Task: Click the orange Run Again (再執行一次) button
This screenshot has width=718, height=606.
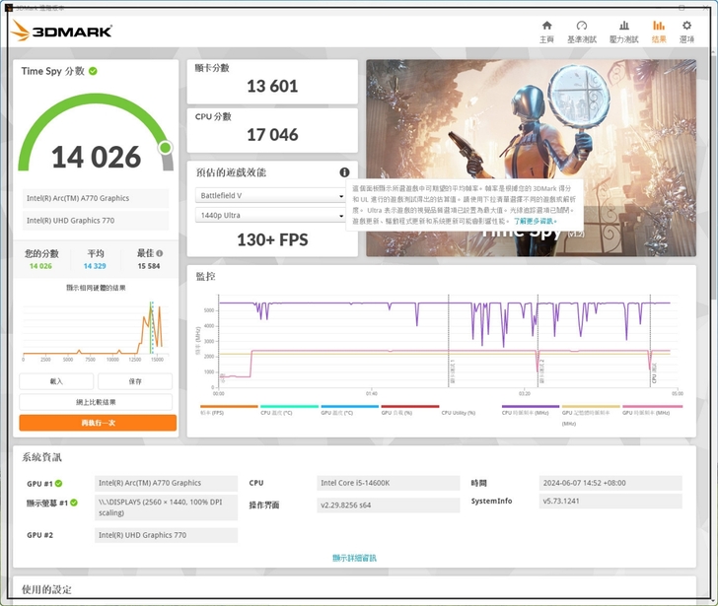Action: (98, 423)
